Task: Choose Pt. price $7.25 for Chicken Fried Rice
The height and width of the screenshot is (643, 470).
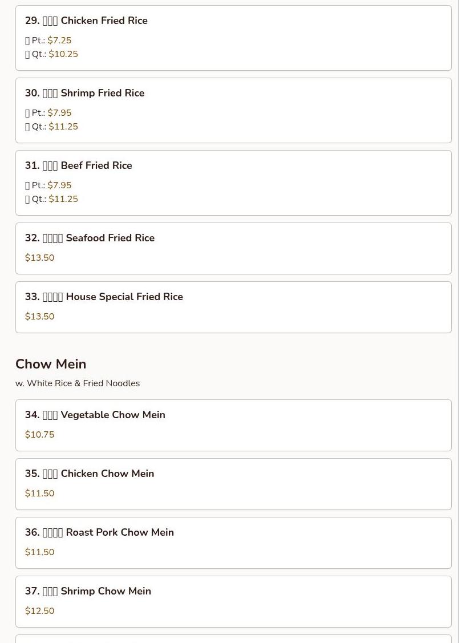Action: pyautogui.click(x=48, y=40)
